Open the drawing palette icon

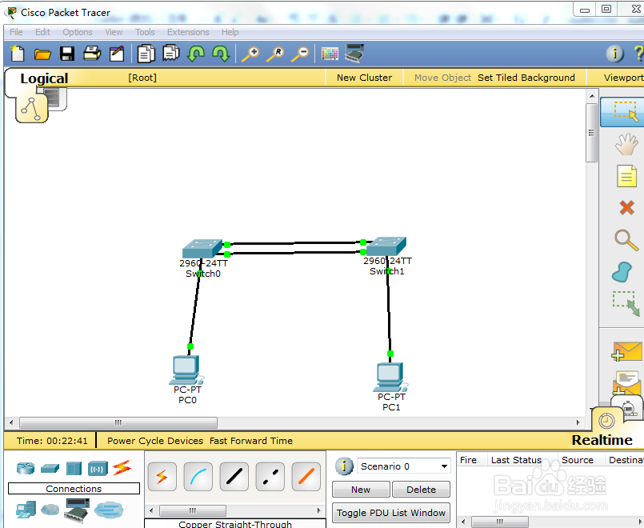(330, 54)
